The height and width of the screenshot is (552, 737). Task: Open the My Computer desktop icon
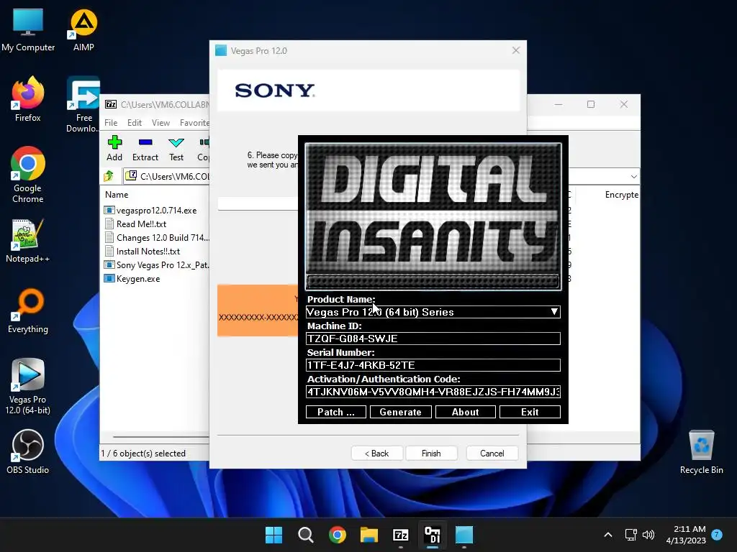pos(28,29)
